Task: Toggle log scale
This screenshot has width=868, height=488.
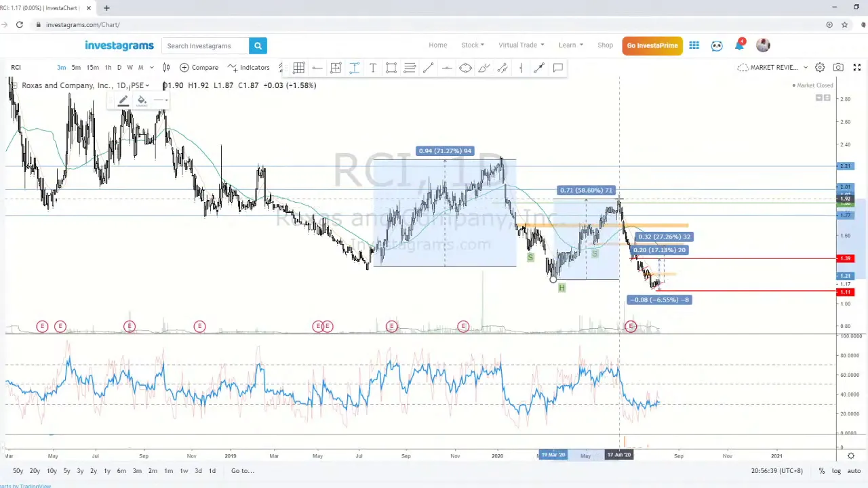Action: coord(837,471)
